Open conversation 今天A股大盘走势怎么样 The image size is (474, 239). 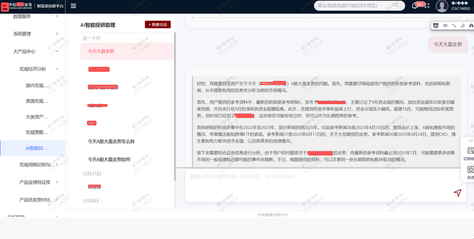coord(111,141)
